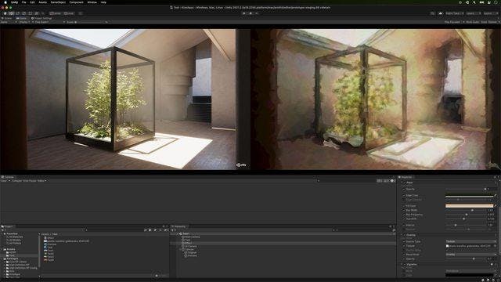501x282 pixels.
Task: Open the Component menu
Action: point(77,2)
